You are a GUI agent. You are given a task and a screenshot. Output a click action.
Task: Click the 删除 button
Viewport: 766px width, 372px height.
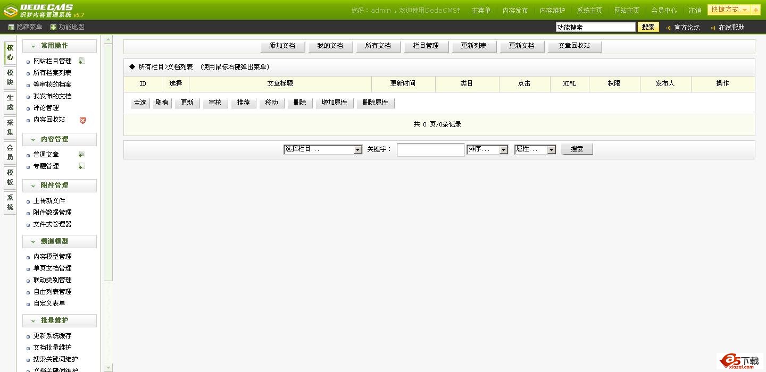coord(300,103)
